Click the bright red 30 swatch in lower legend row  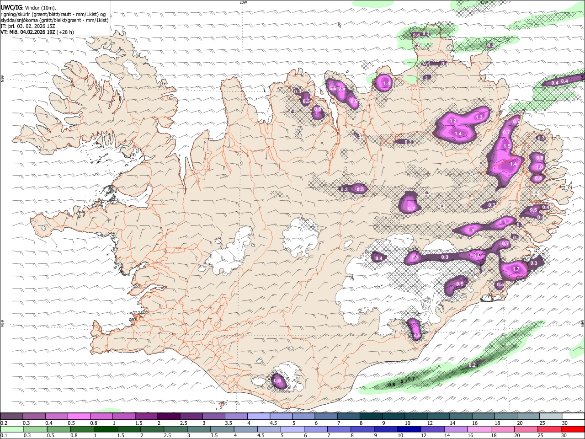pos(573,429)
